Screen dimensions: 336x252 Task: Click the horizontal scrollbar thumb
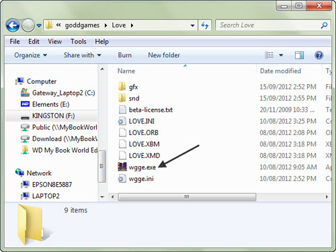(187, 197)
